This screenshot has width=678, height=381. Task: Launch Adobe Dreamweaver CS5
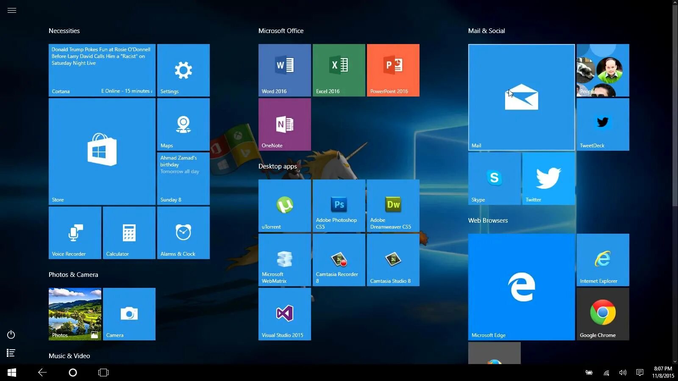click(393, 206)
